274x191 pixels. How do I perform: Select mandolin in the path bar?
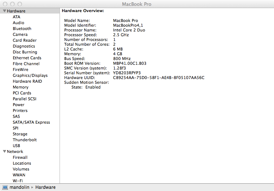click(19, 187)
